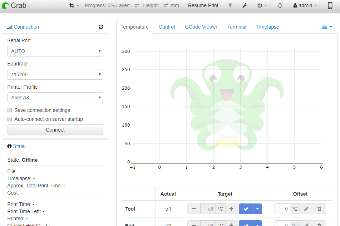Image resolution: width=340 pixels, height=226 pixels.
Task: Click the State: Offline text
Action: click(x=22, y=160)
